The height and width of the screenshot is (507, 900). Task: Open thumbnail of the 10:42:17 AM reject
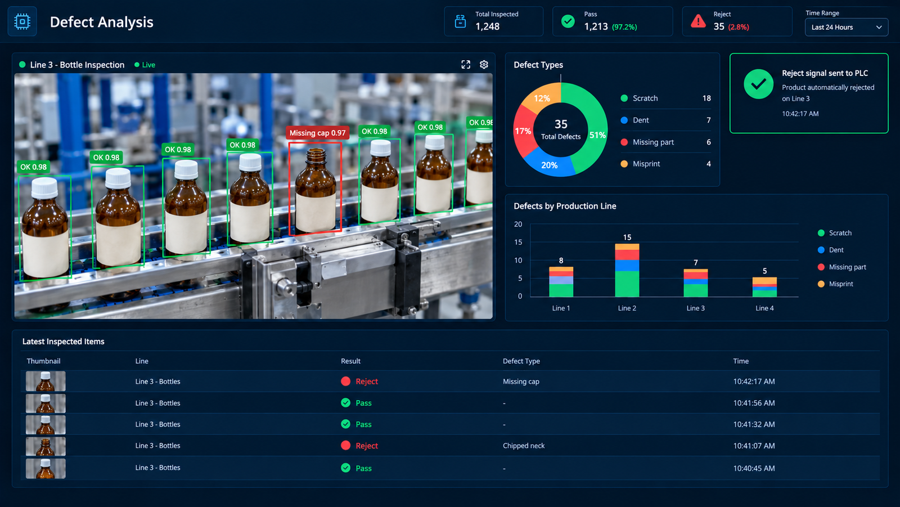pyautogui.click(x=46, y=381)
